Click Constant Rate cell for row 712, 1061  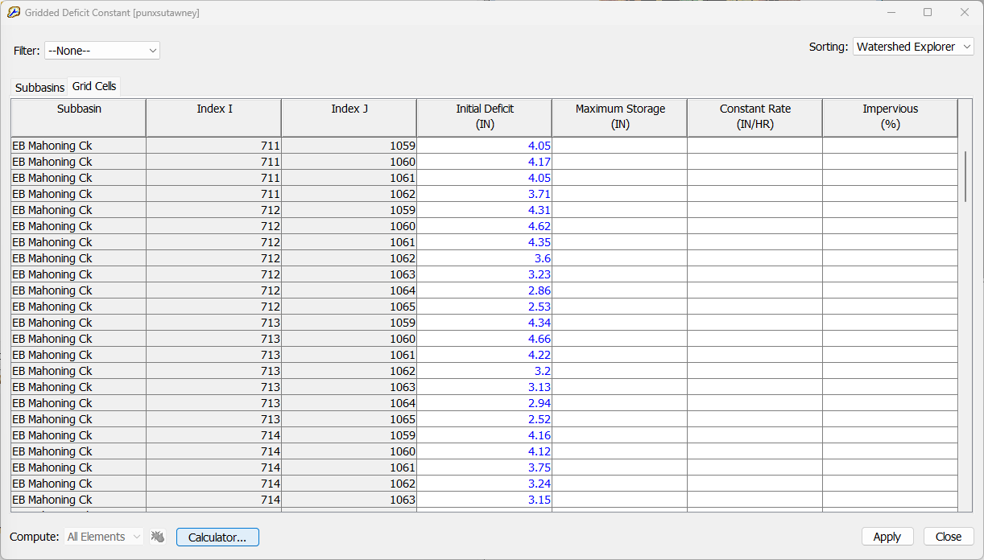pos(755,242)
